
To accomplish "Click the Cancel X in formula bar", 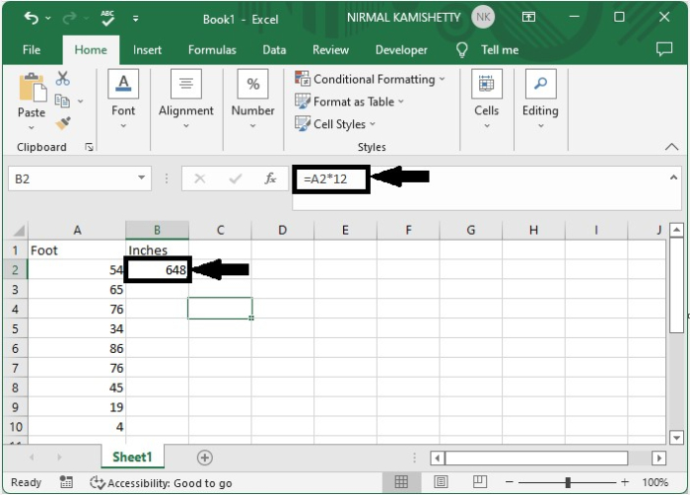I will point(200,178).
